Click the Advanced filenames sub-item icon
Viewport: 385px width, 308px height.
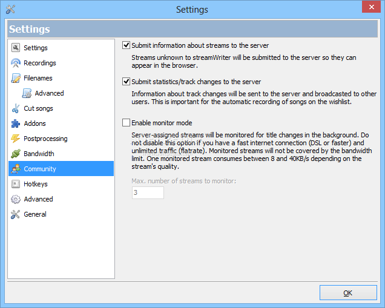tap(27, 93)
